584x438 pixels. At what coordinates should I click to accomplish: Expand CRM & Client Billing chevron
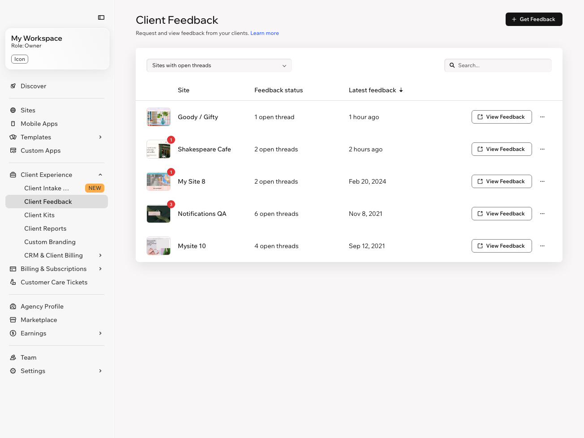[x=100, y=255]
